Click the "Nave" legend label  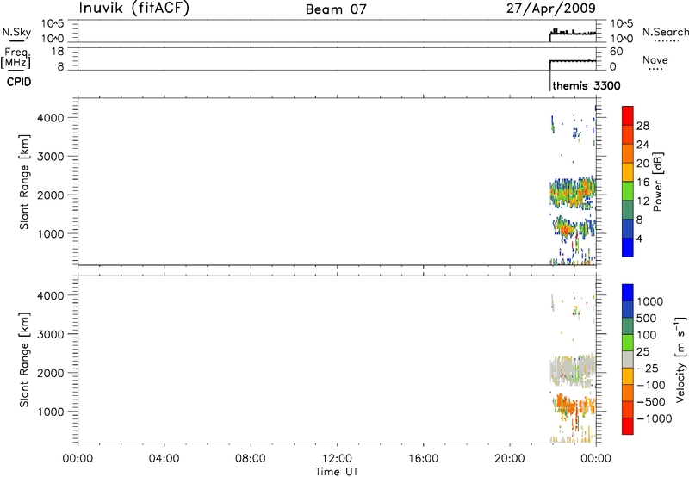click(x=655, y=59)
